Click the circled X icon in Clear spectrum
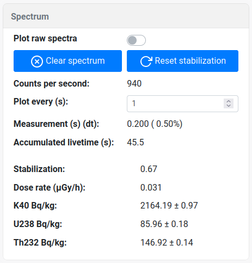This screenshot has width=252, height=263. [37, 62]
